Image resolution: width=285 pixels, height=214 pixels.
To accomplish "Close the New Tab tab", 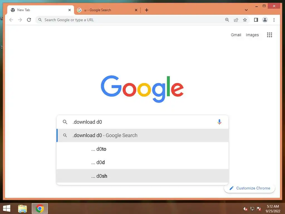I will (69, 10).
